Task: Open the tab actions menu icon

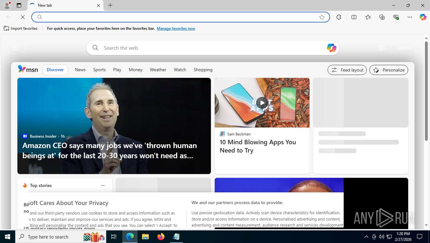Action: click(x=19, y=5)
